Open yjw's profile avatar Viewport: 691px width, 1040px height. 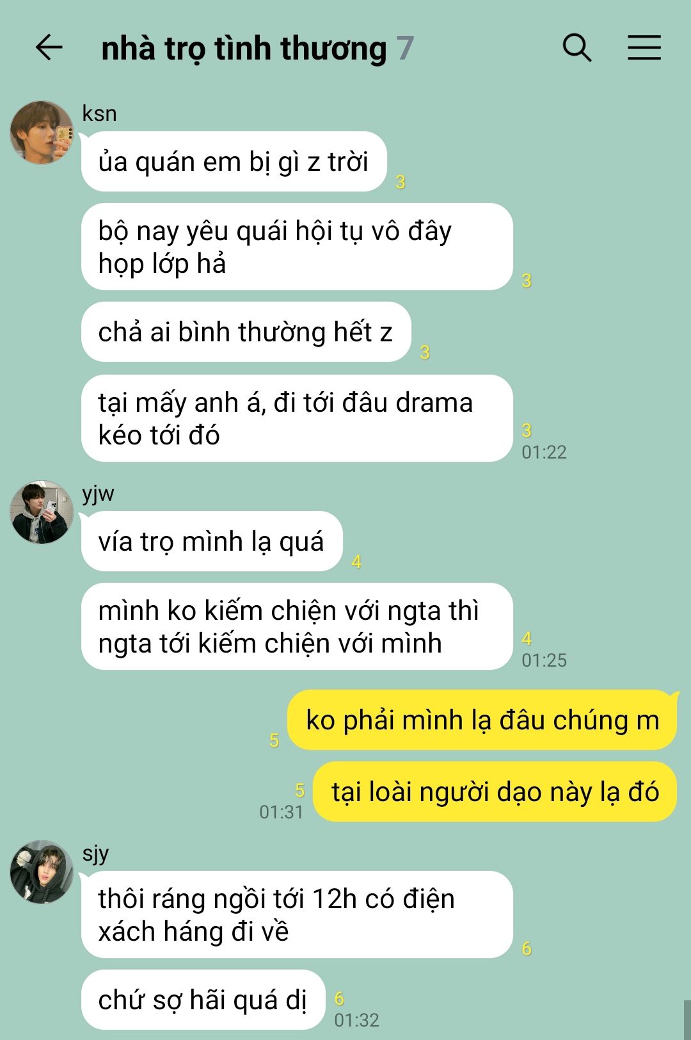coord(42,512)
